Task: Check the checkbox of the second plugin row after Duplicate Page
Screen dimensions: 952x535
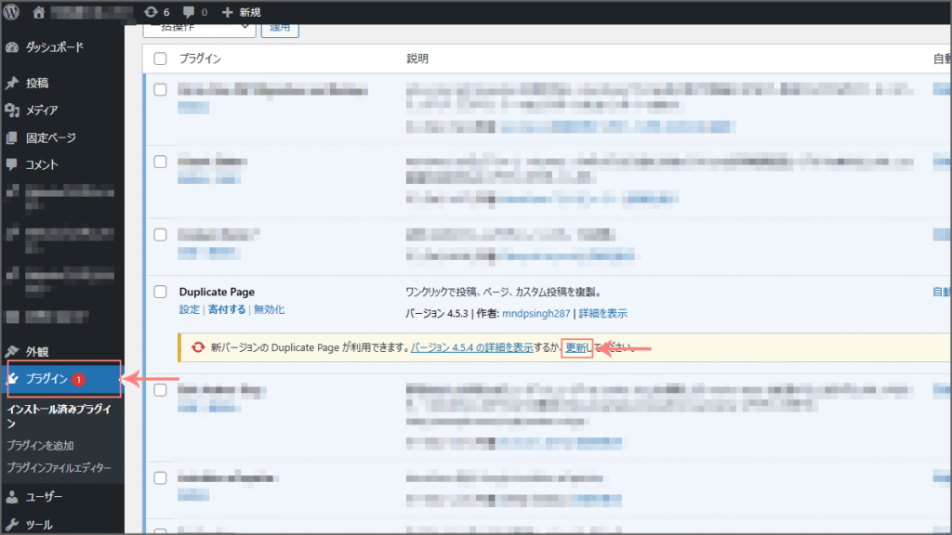Action: 160,478
